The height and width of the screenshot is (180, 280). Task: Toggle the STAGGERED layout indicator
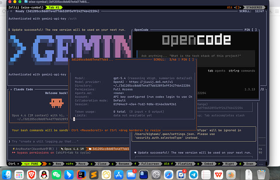[254, 7]
